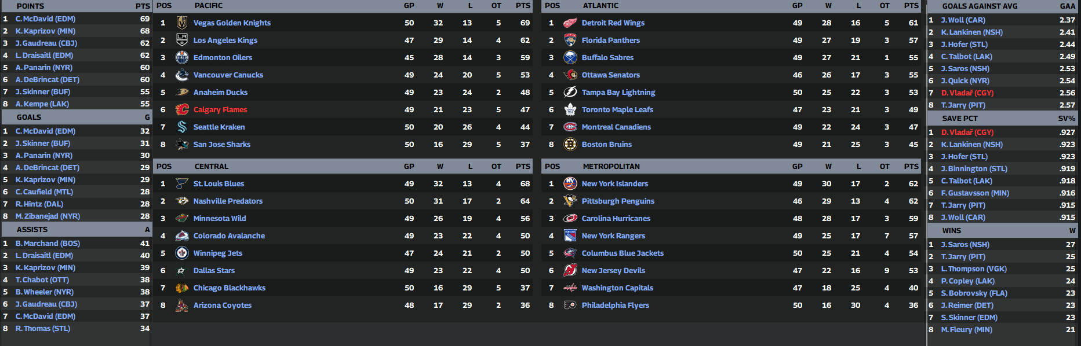Select the Pittsburgh Penguins logo

570,201
